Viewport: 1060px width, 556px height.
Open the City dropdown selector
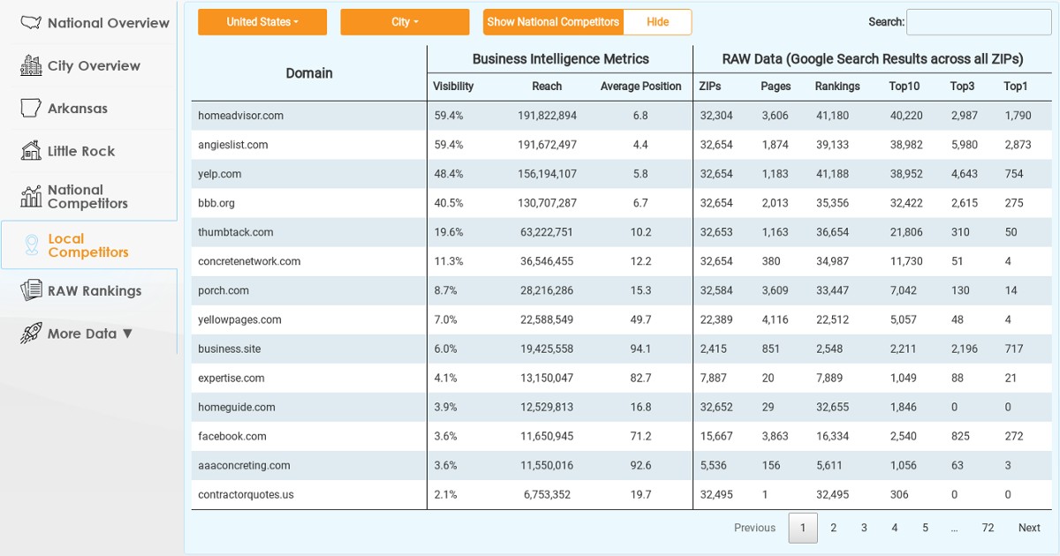click(405, 22)
